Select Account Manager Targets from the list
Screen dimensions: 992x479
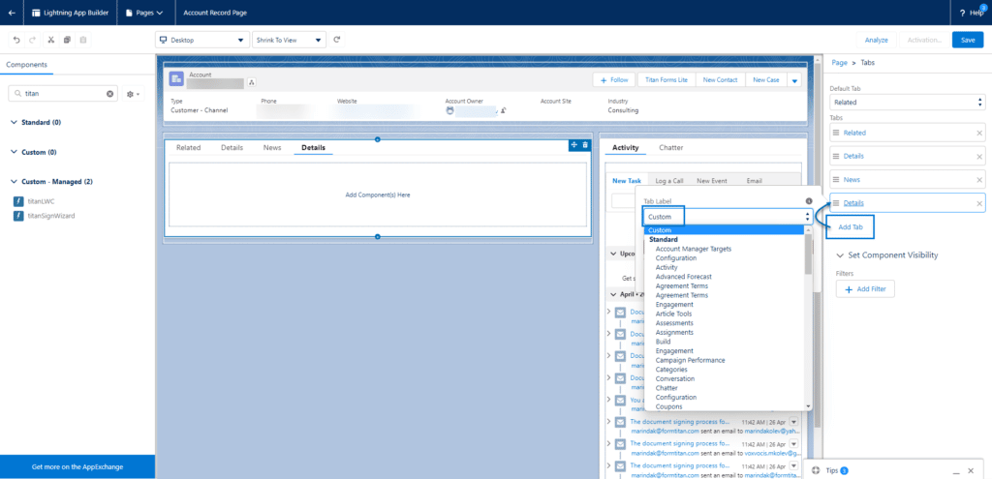[693, 249]
